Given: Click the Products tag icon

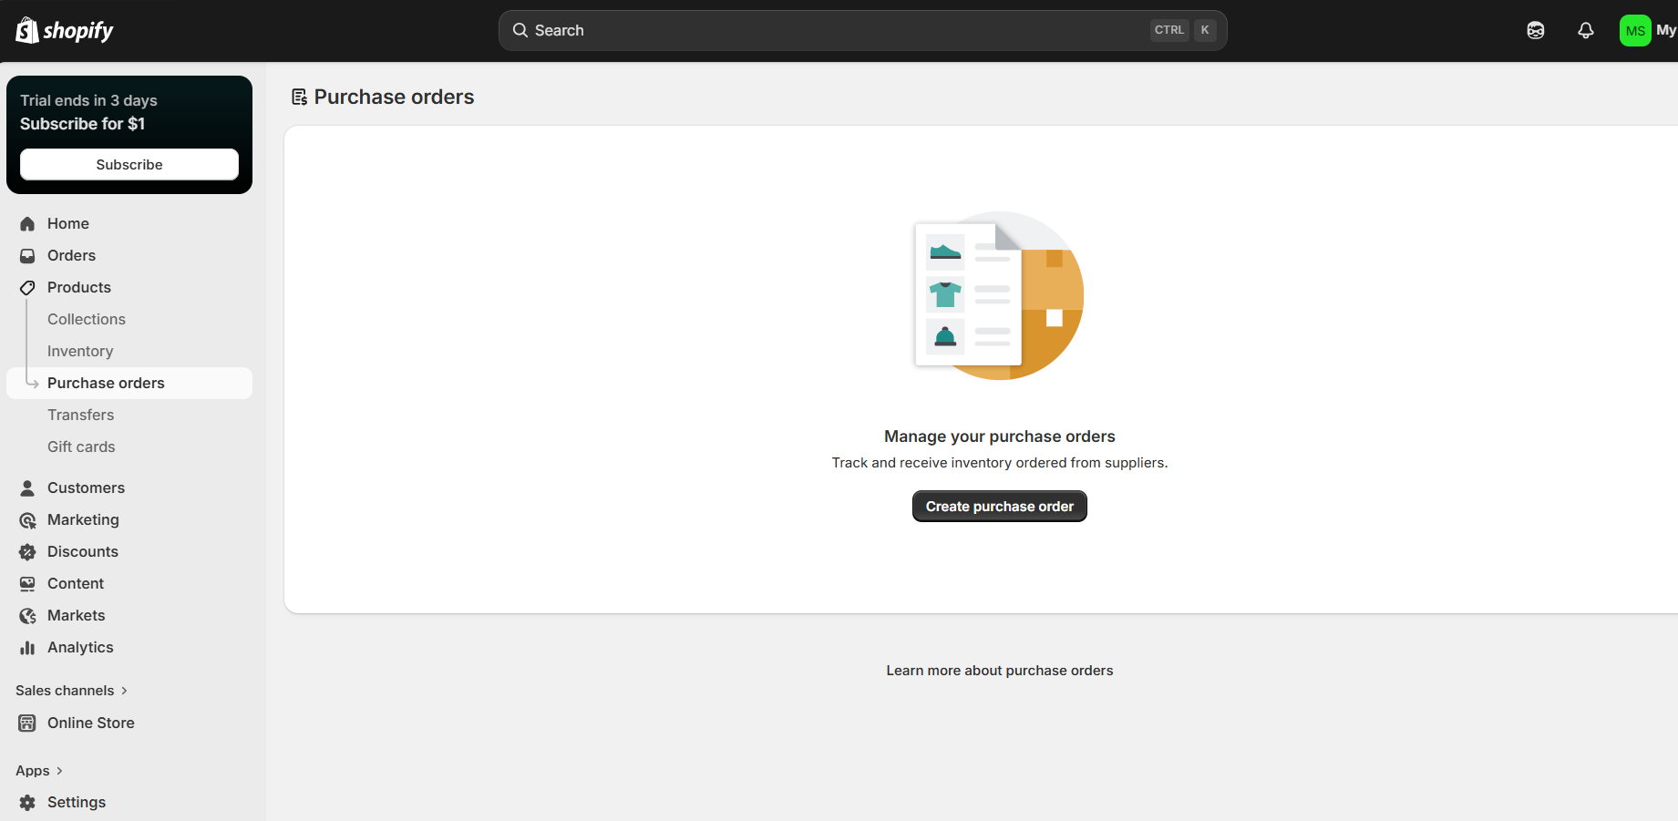Looking at the screenshot, I should click(27, 288).
